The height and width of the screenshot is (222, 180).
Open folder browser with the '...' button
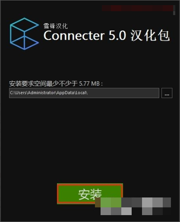[x=167, y=93]
